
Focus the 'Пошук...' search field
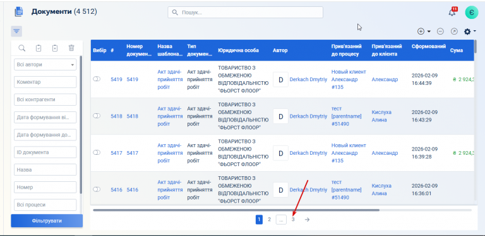pos(245,13)
